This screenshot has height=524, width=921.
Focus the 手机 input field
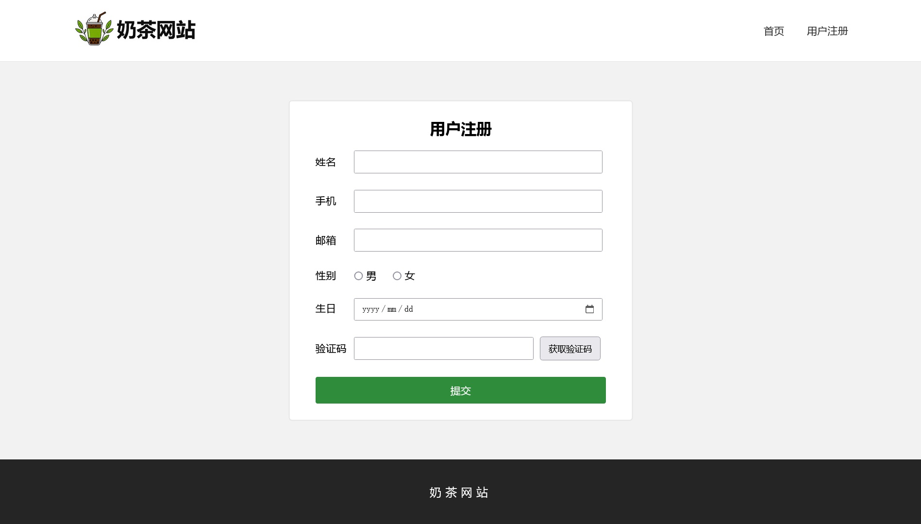478,201
